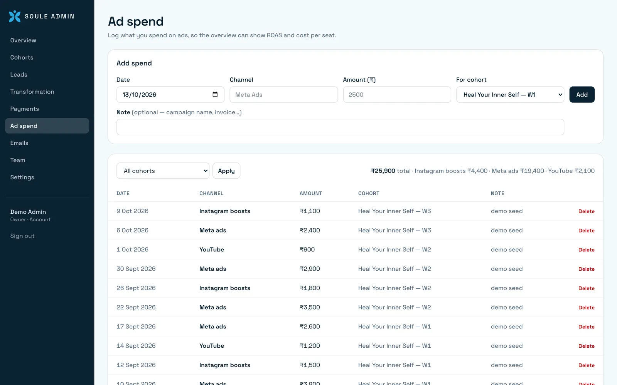Delete the 17 Sept 2026 Meta ads entry
The image size is (617, 385).
pyautogui.click(x=587, y=327)
